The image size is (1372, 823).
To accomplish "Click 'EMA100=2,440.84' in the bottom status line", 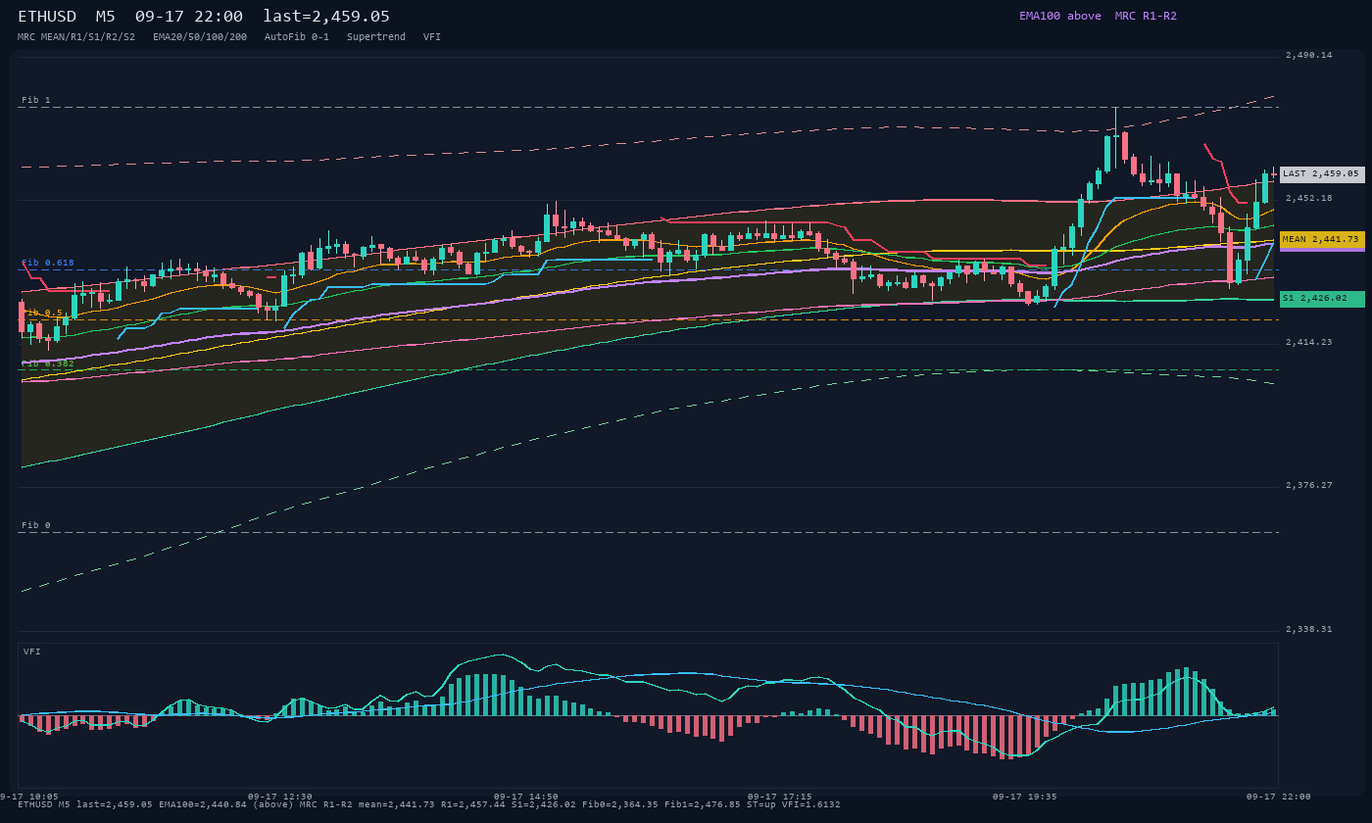I will (203, 804).
